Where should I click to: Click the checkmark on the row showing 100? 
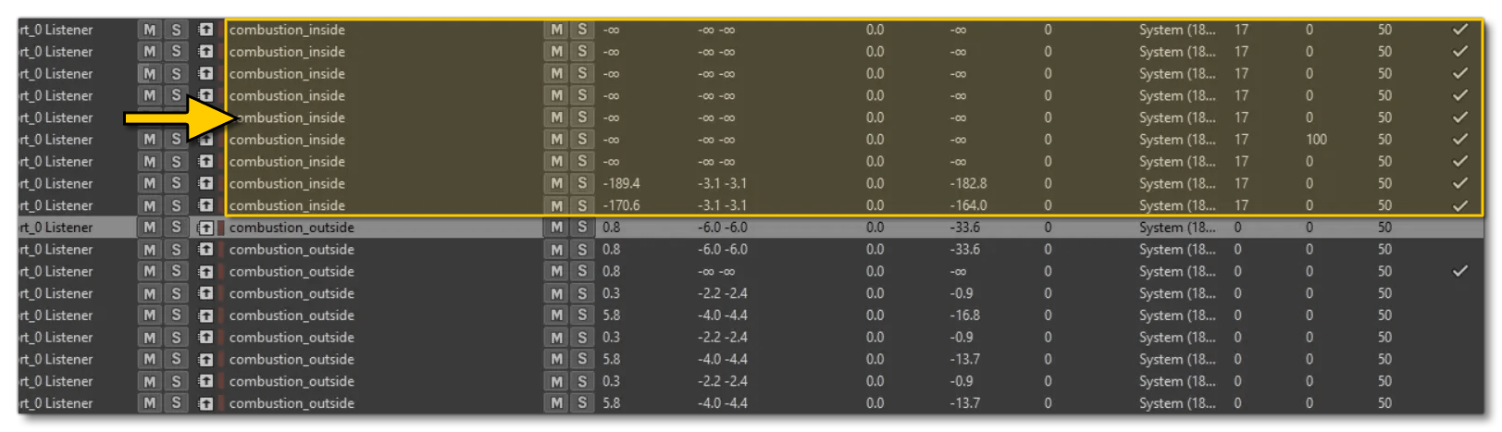point(1459,140)
